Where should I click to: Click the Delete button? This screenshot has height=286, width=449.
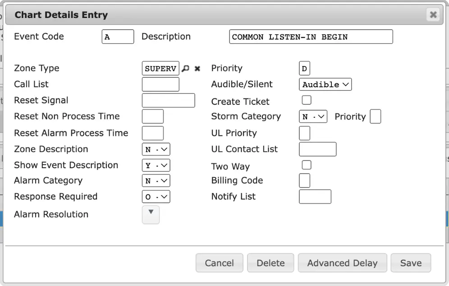coord(270,263)
